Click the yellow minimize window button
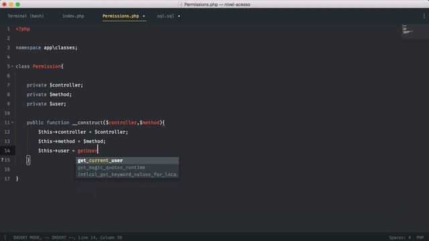 11,5
